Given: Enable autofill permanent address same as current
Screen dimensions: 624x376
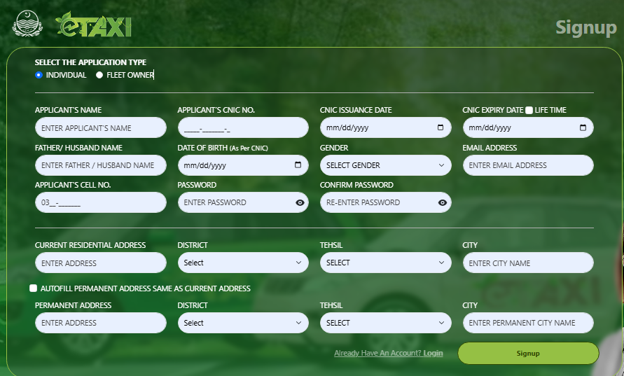Looking at the screenshot, I should click(x=34, y=288).
